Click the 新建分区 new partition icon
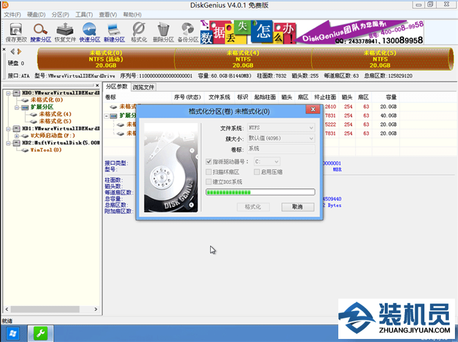The height and width of the screenshot is (342, 458). (114, 32)
